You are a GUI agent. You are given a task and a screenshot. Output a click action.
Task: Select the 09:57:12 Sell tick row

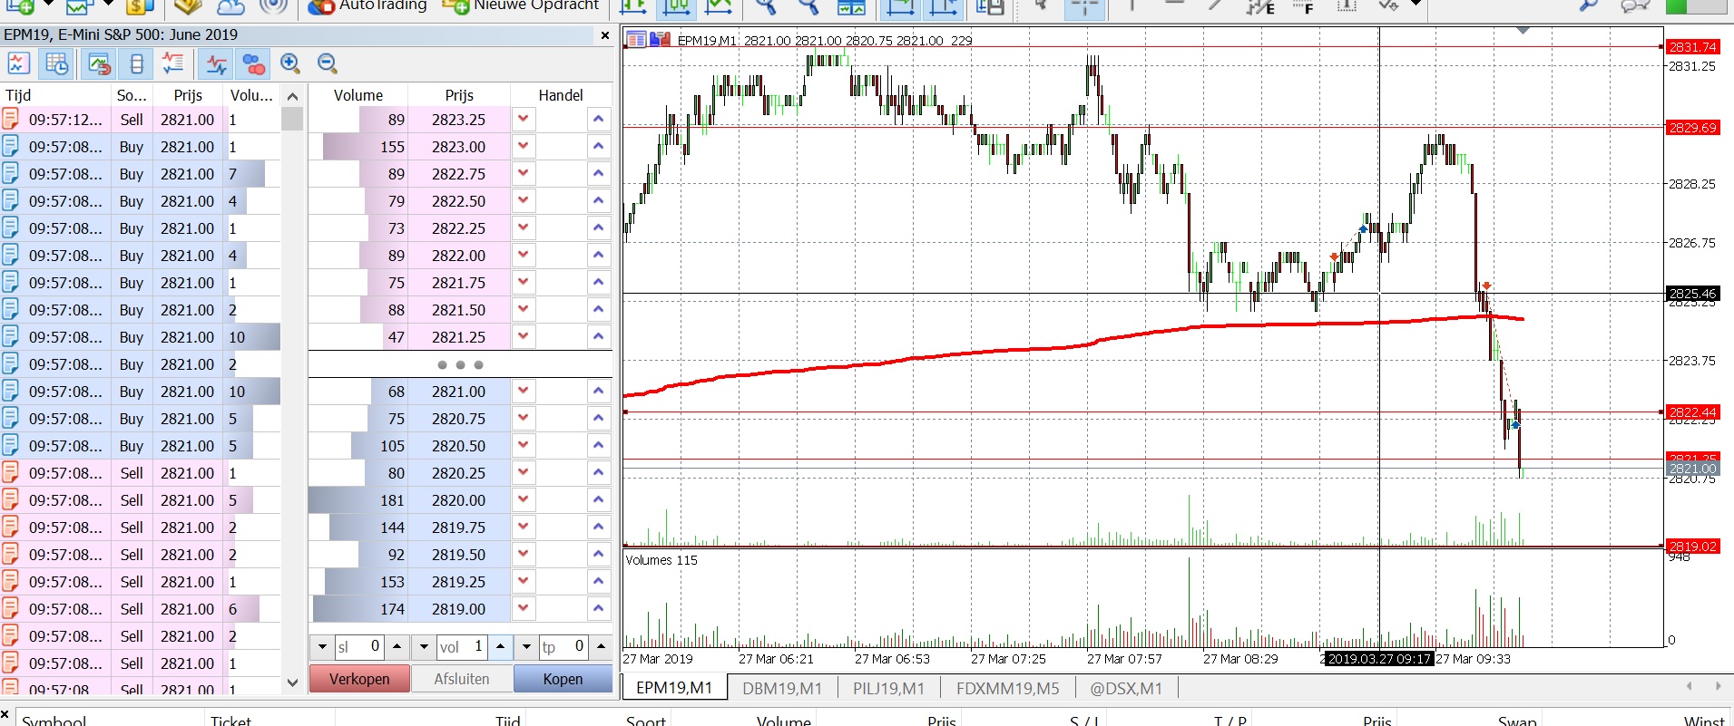(x=141, y=120)
